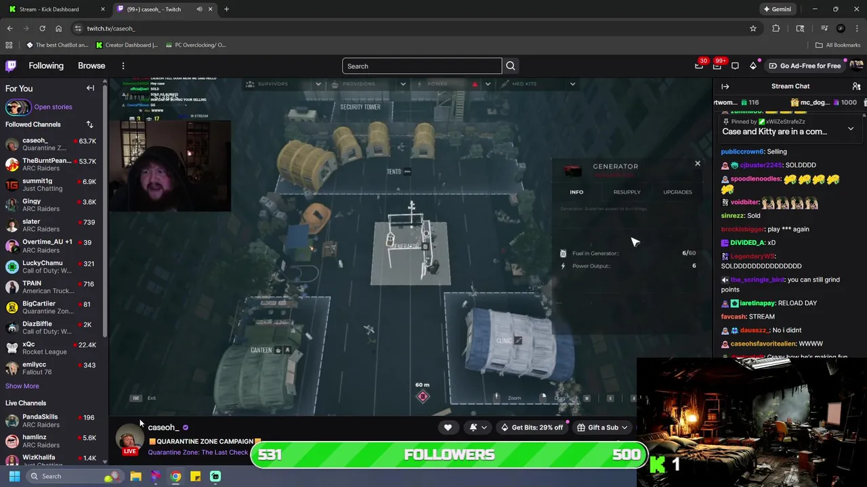Image resolution: width=867 pixels, height=487 pixels.
Task: Open the Open stories link
Action: pos(53,107)
